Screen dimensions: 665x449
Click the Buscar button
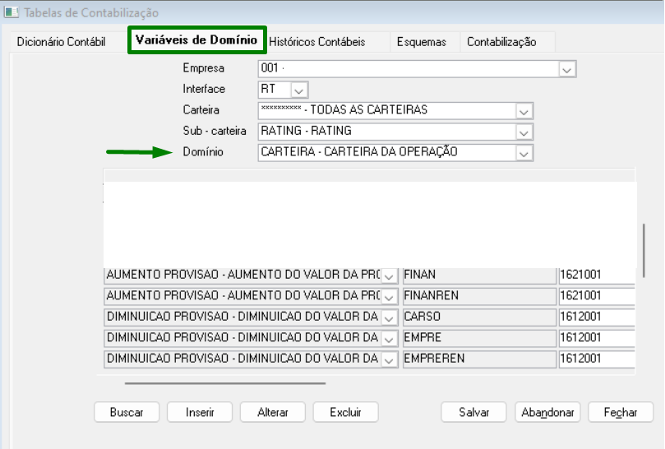[x=127, y=412]
